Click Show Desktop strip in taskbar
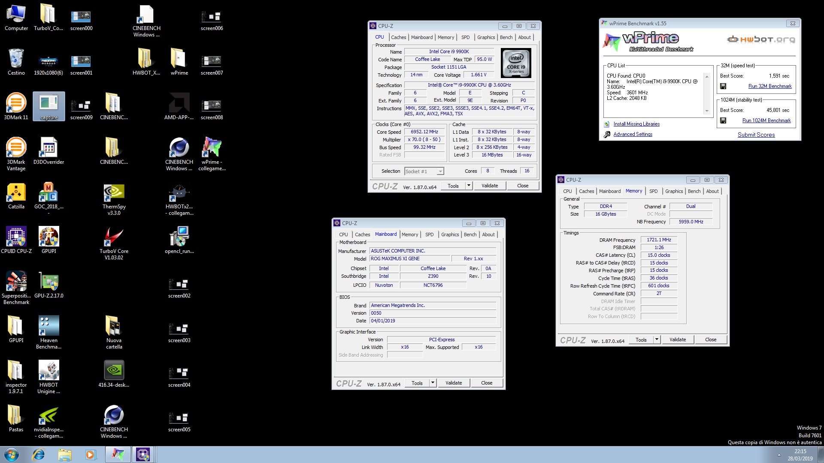Image resolution: width=824 pixels, height=463 pixels. click(821, 454)
